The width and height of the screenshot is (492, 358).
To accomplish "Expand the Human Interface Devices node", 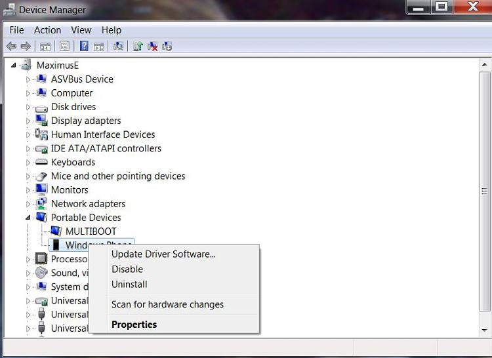I will click(x=28, y=135).
